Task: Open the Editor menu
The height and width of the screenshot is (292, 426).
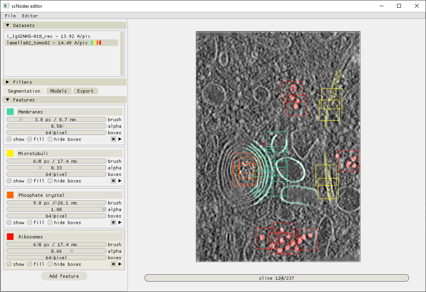Action: [30, 16]
